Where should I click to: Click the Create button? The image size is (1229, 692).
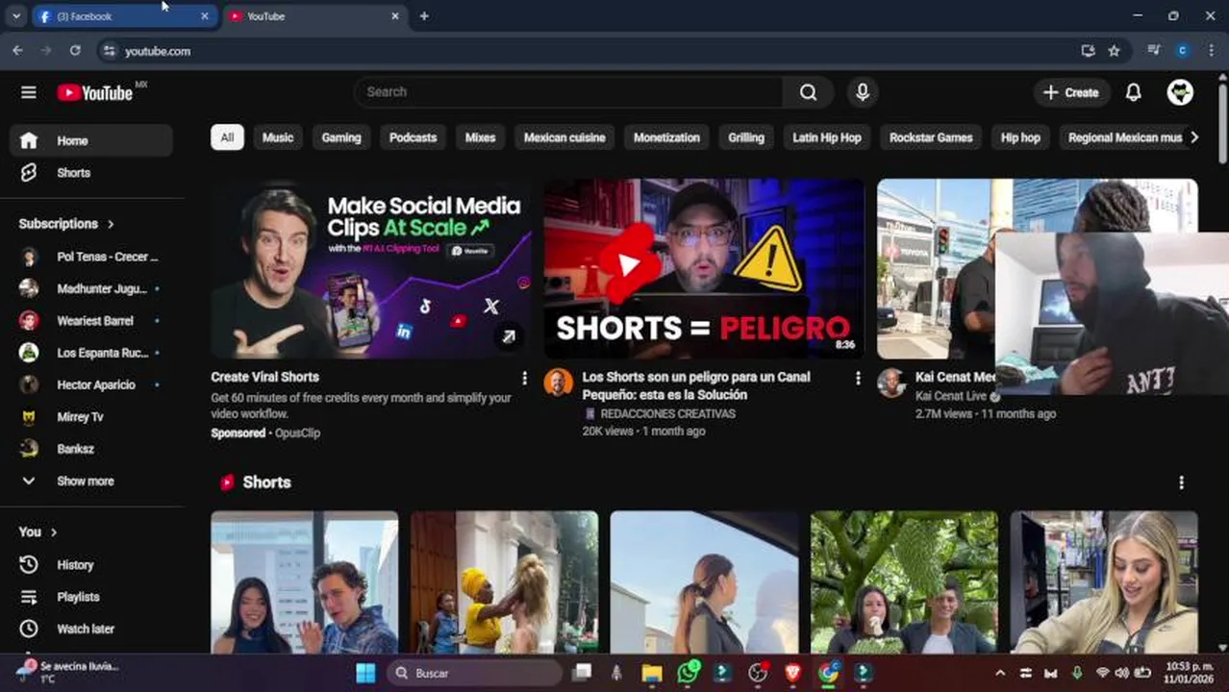click(1071, 92)
